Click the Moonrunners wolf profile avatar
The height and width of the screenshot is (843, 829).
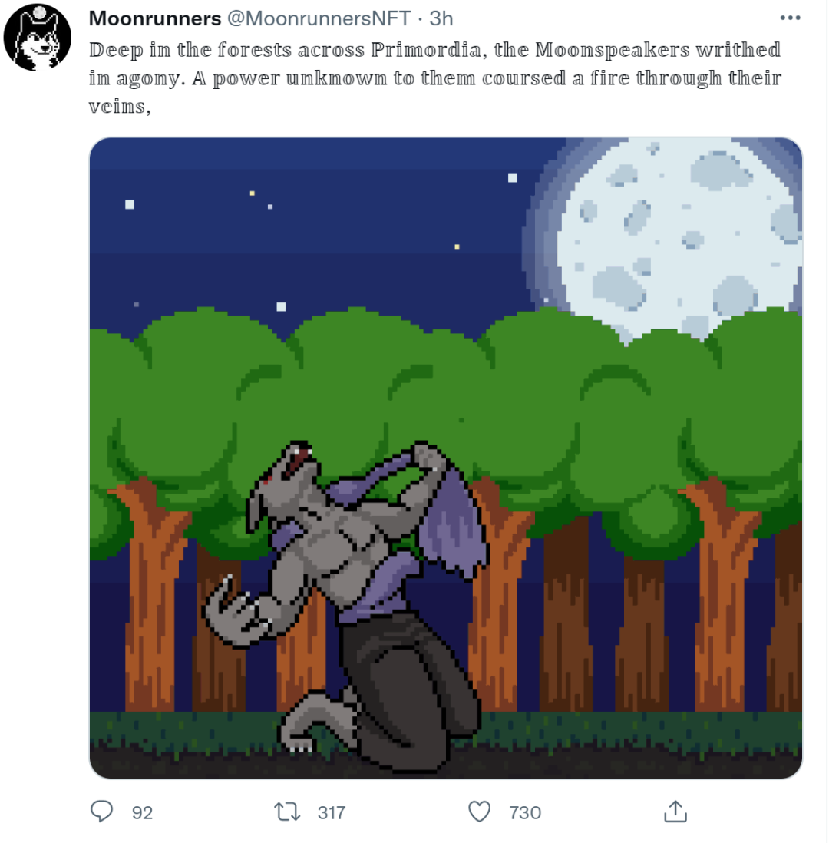click(37, 37)
